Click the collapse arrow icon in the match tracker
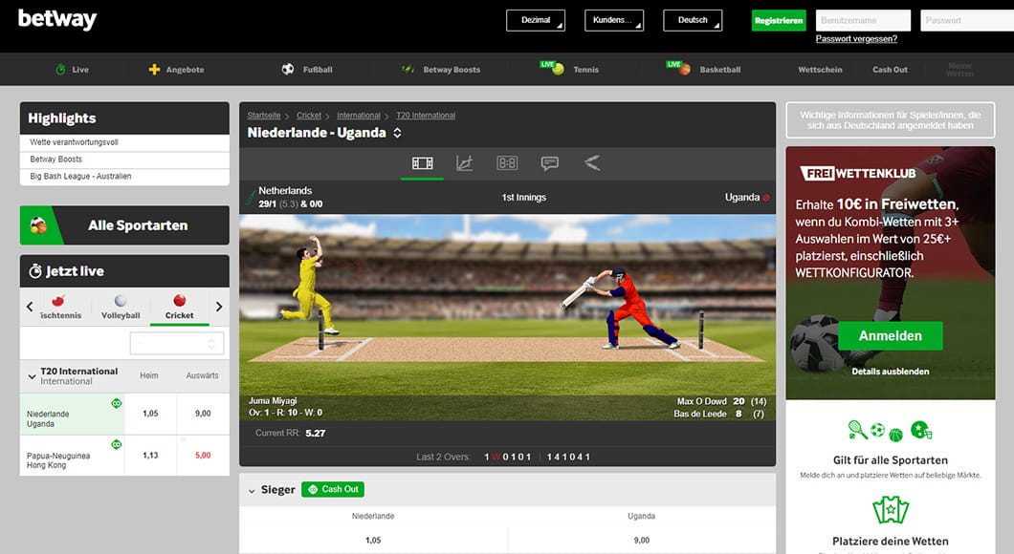The image size is (1014, 554). point(592,163)
